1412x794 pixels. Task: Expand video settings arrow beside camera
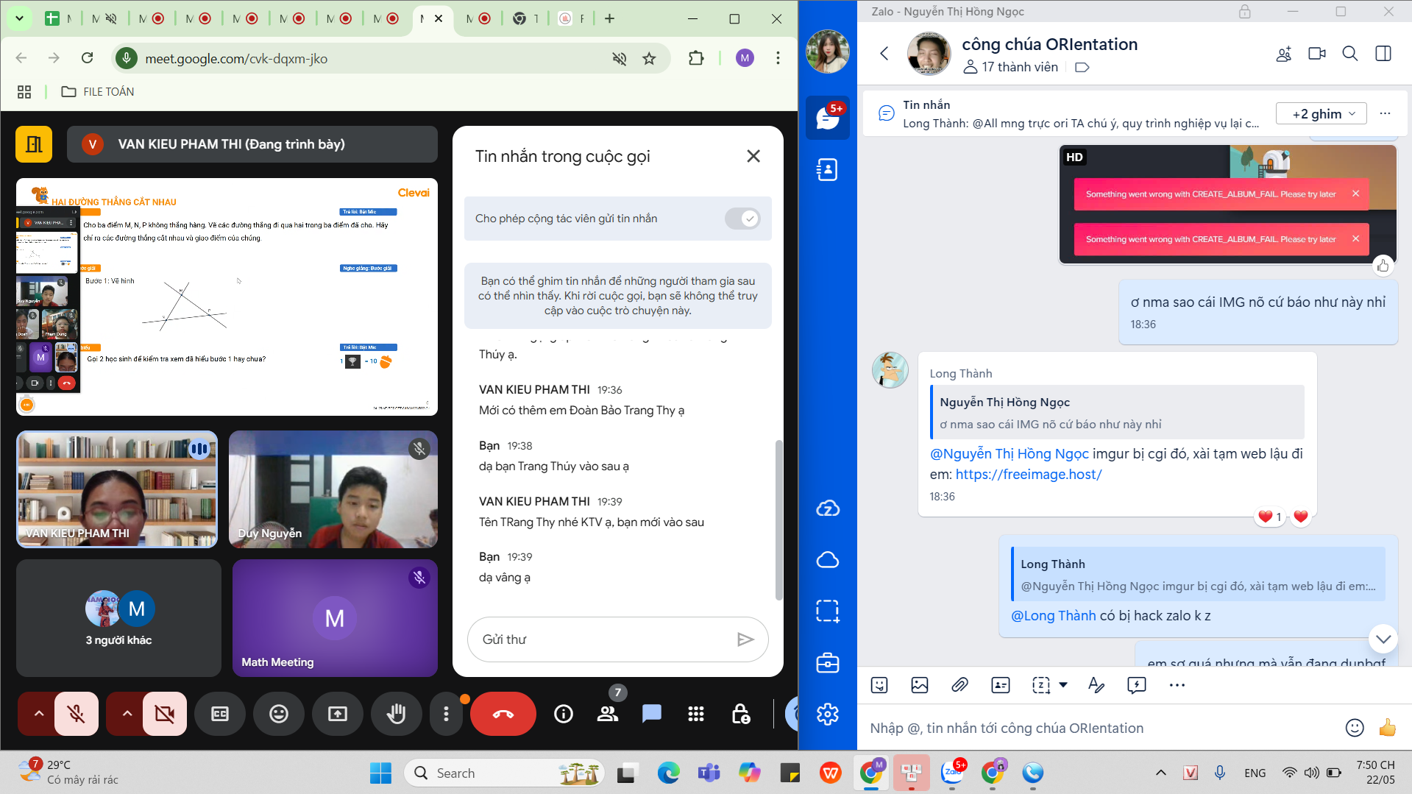tap(127, 714)
